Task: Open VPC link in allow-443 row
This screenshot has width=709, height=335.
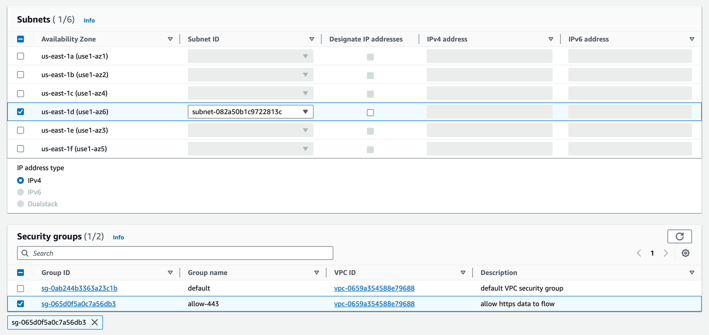Action: (374, 303)
